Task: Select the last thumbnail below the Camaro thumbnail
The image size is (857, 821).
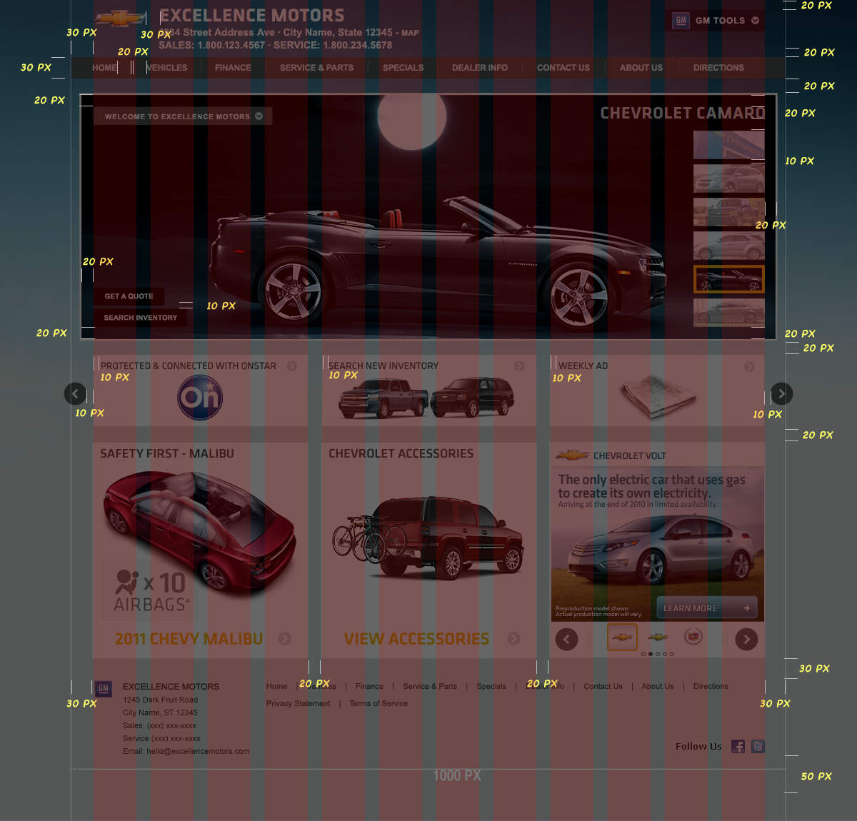Action: coord(728,313)
